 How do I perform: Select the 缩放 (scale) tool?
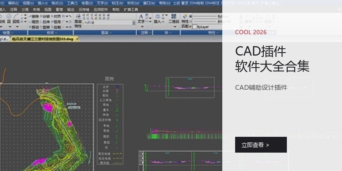tap(34, 22)
